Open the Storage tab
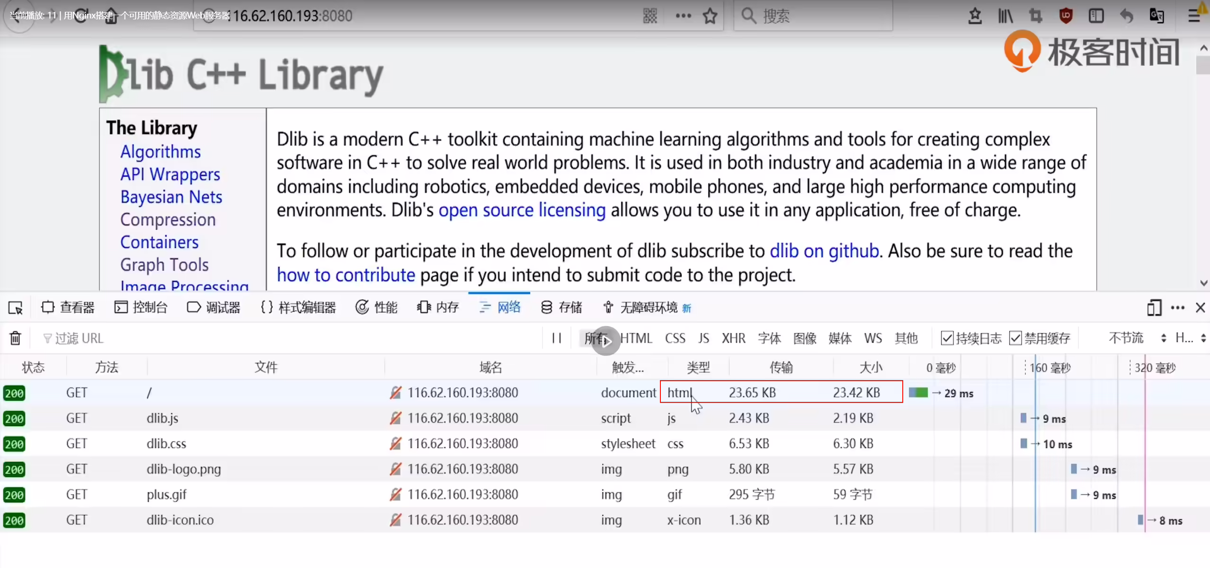1210x568 pixels. pyautogui.click(x=561, y=308)
